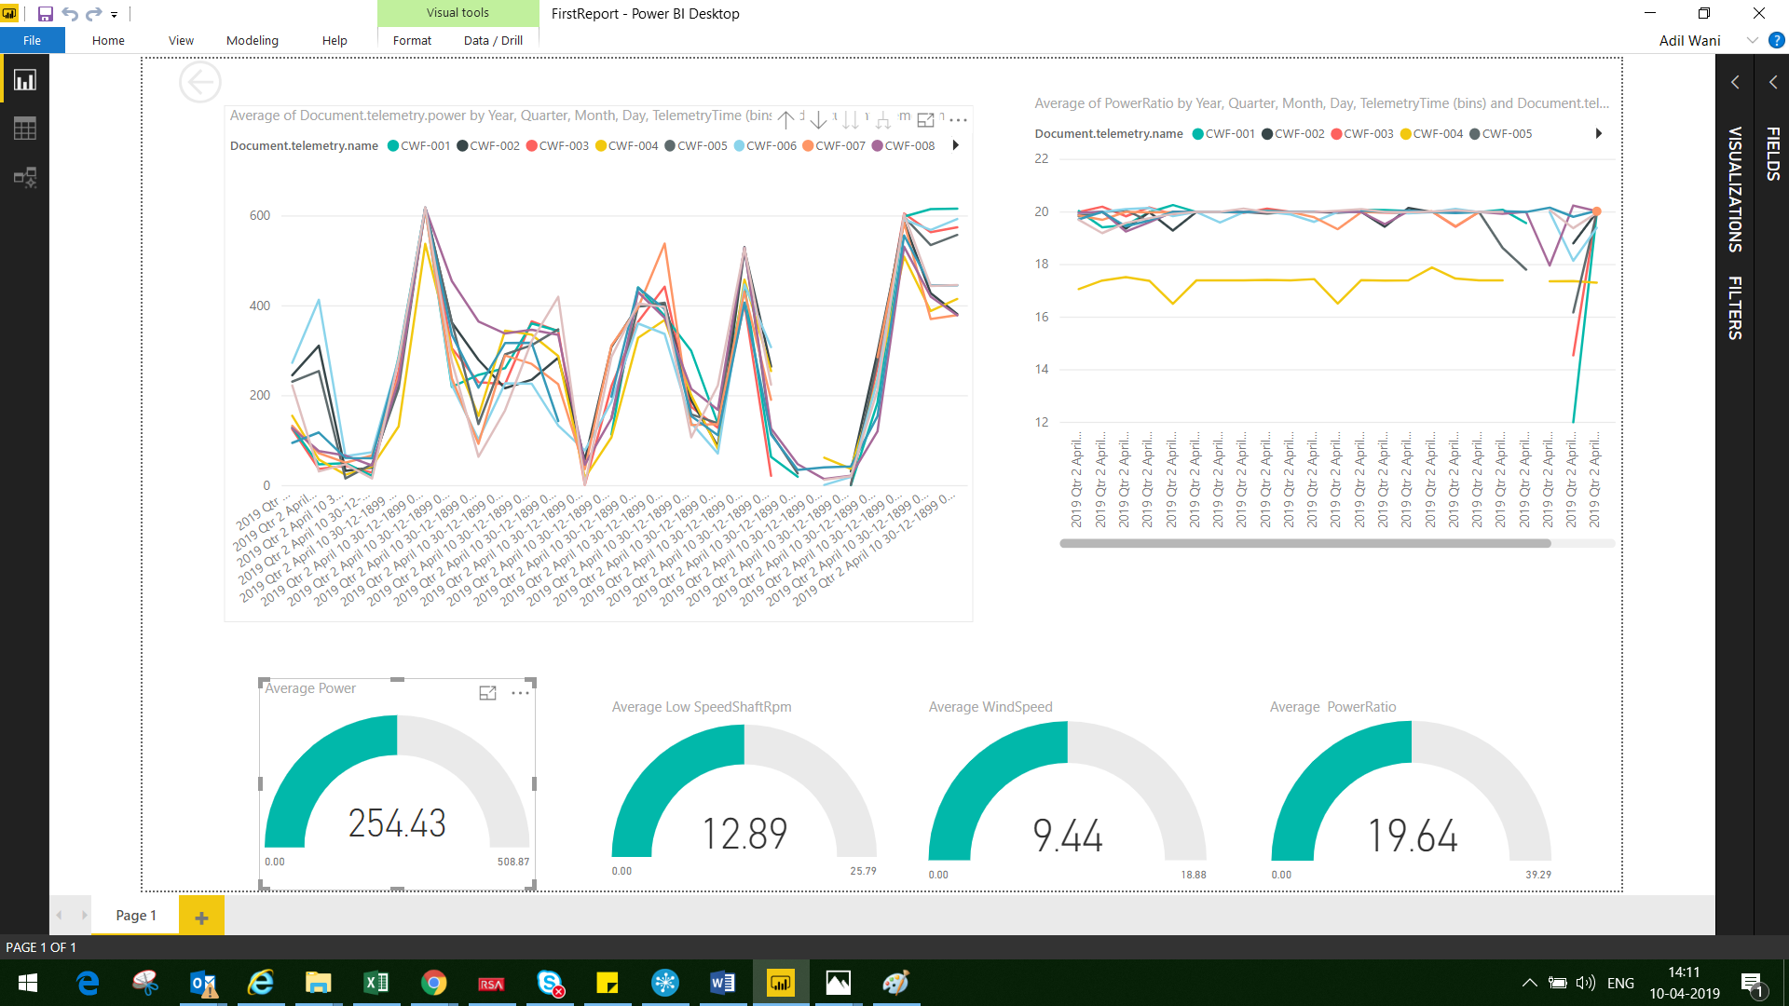Open account dropdown next to Adil Wani
1789x1006 pixels.
click(x=1752, y=40)
